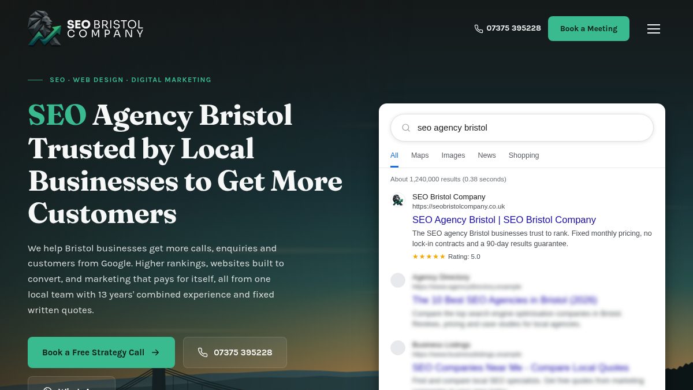Screen dimensions: 693x390
Task: Select the All search tab
Action: pos(394,155)
